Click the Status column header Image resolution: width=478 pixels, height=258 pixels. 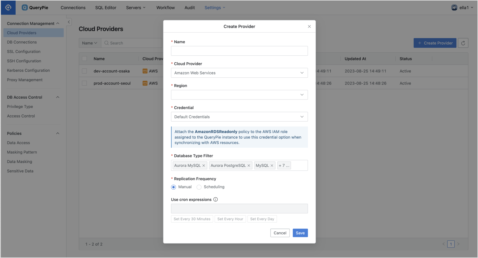[x=406, y=59]
